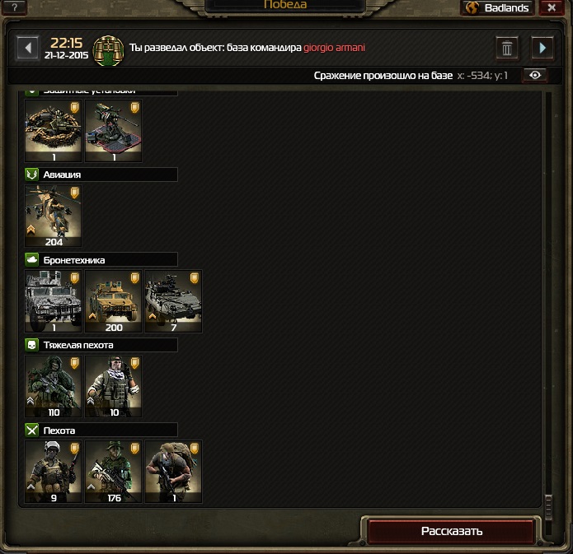573x554 pixels.
Task: Select the tan armored vehicle with 200 count
Action: 113,301
